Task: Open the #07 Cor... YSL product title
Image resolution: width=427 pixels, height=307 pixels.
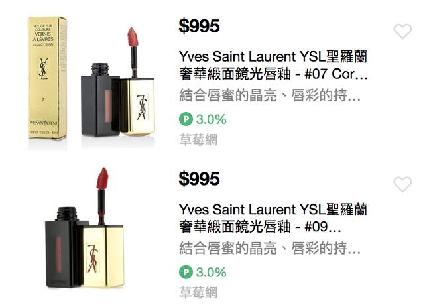Action: [273, 65]
